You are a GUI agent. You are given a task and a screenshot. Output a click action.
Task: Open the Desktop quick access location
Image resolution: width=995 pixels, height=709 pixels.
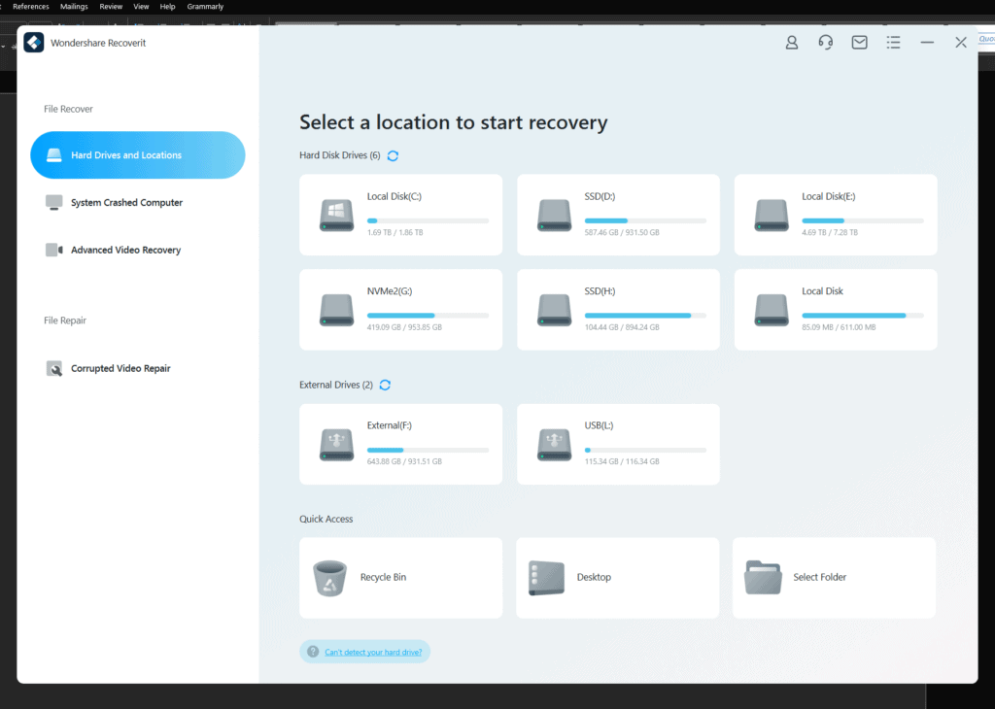click(x=618, y=578)
